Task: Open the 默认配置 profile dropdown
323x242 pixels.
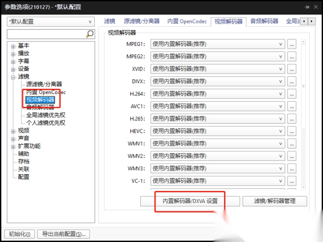Action: coord(51,21)
